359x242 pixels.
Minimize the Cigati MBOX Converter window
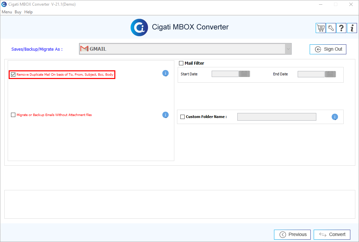[321, 4]
